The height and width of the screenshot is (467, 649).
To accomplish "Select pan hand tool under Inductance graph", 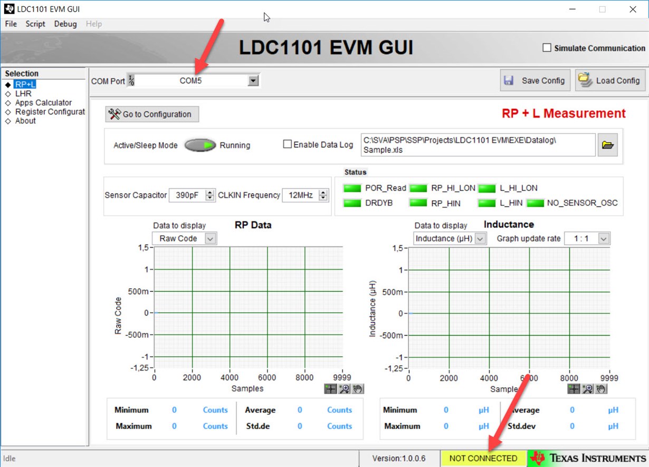I will click(601, 389).
